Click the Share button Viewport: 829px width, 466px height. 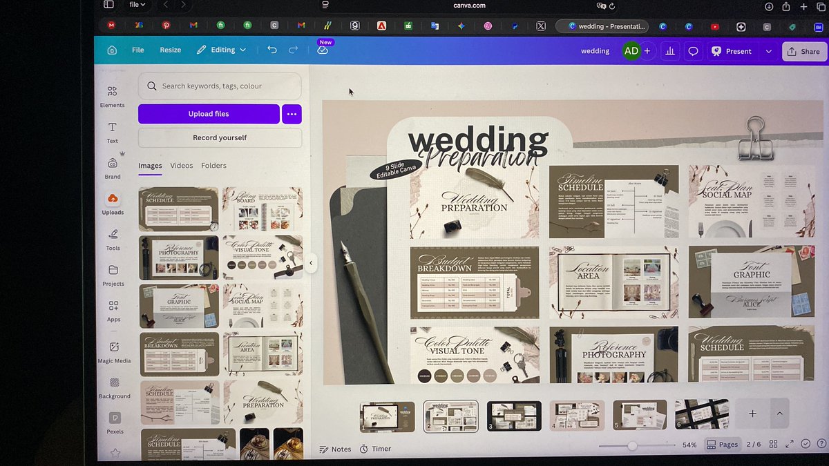[803, 52]
